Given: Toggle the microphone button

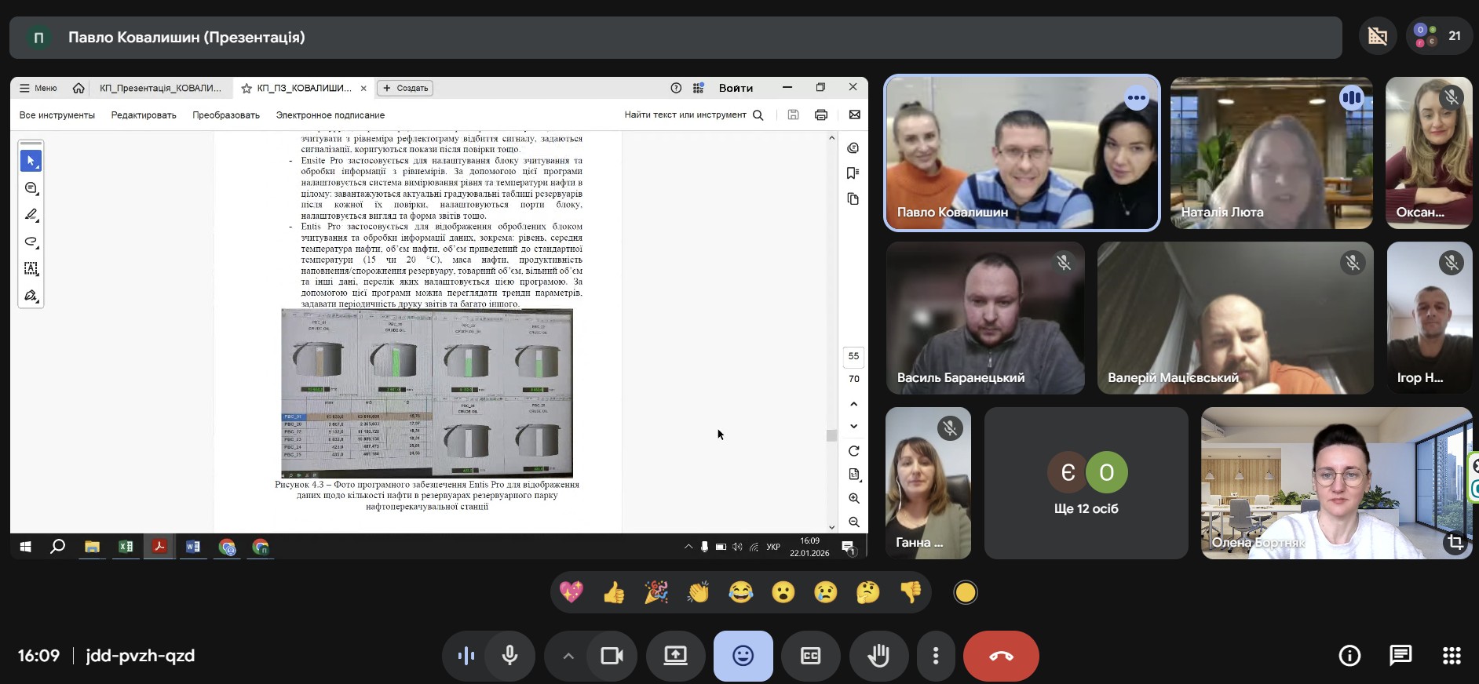Looking at the screenshot, I should coord(509,656).
